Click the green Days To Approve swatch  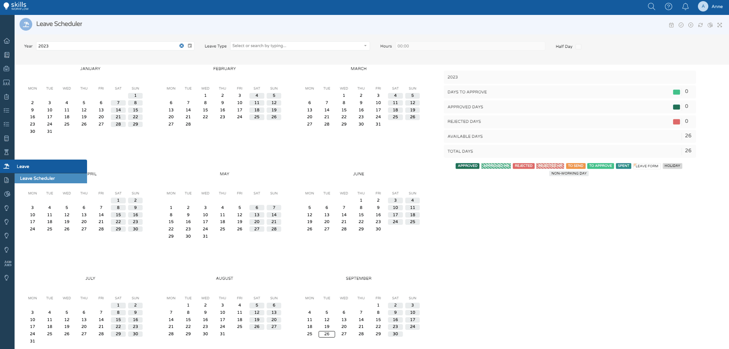point(676,92)
